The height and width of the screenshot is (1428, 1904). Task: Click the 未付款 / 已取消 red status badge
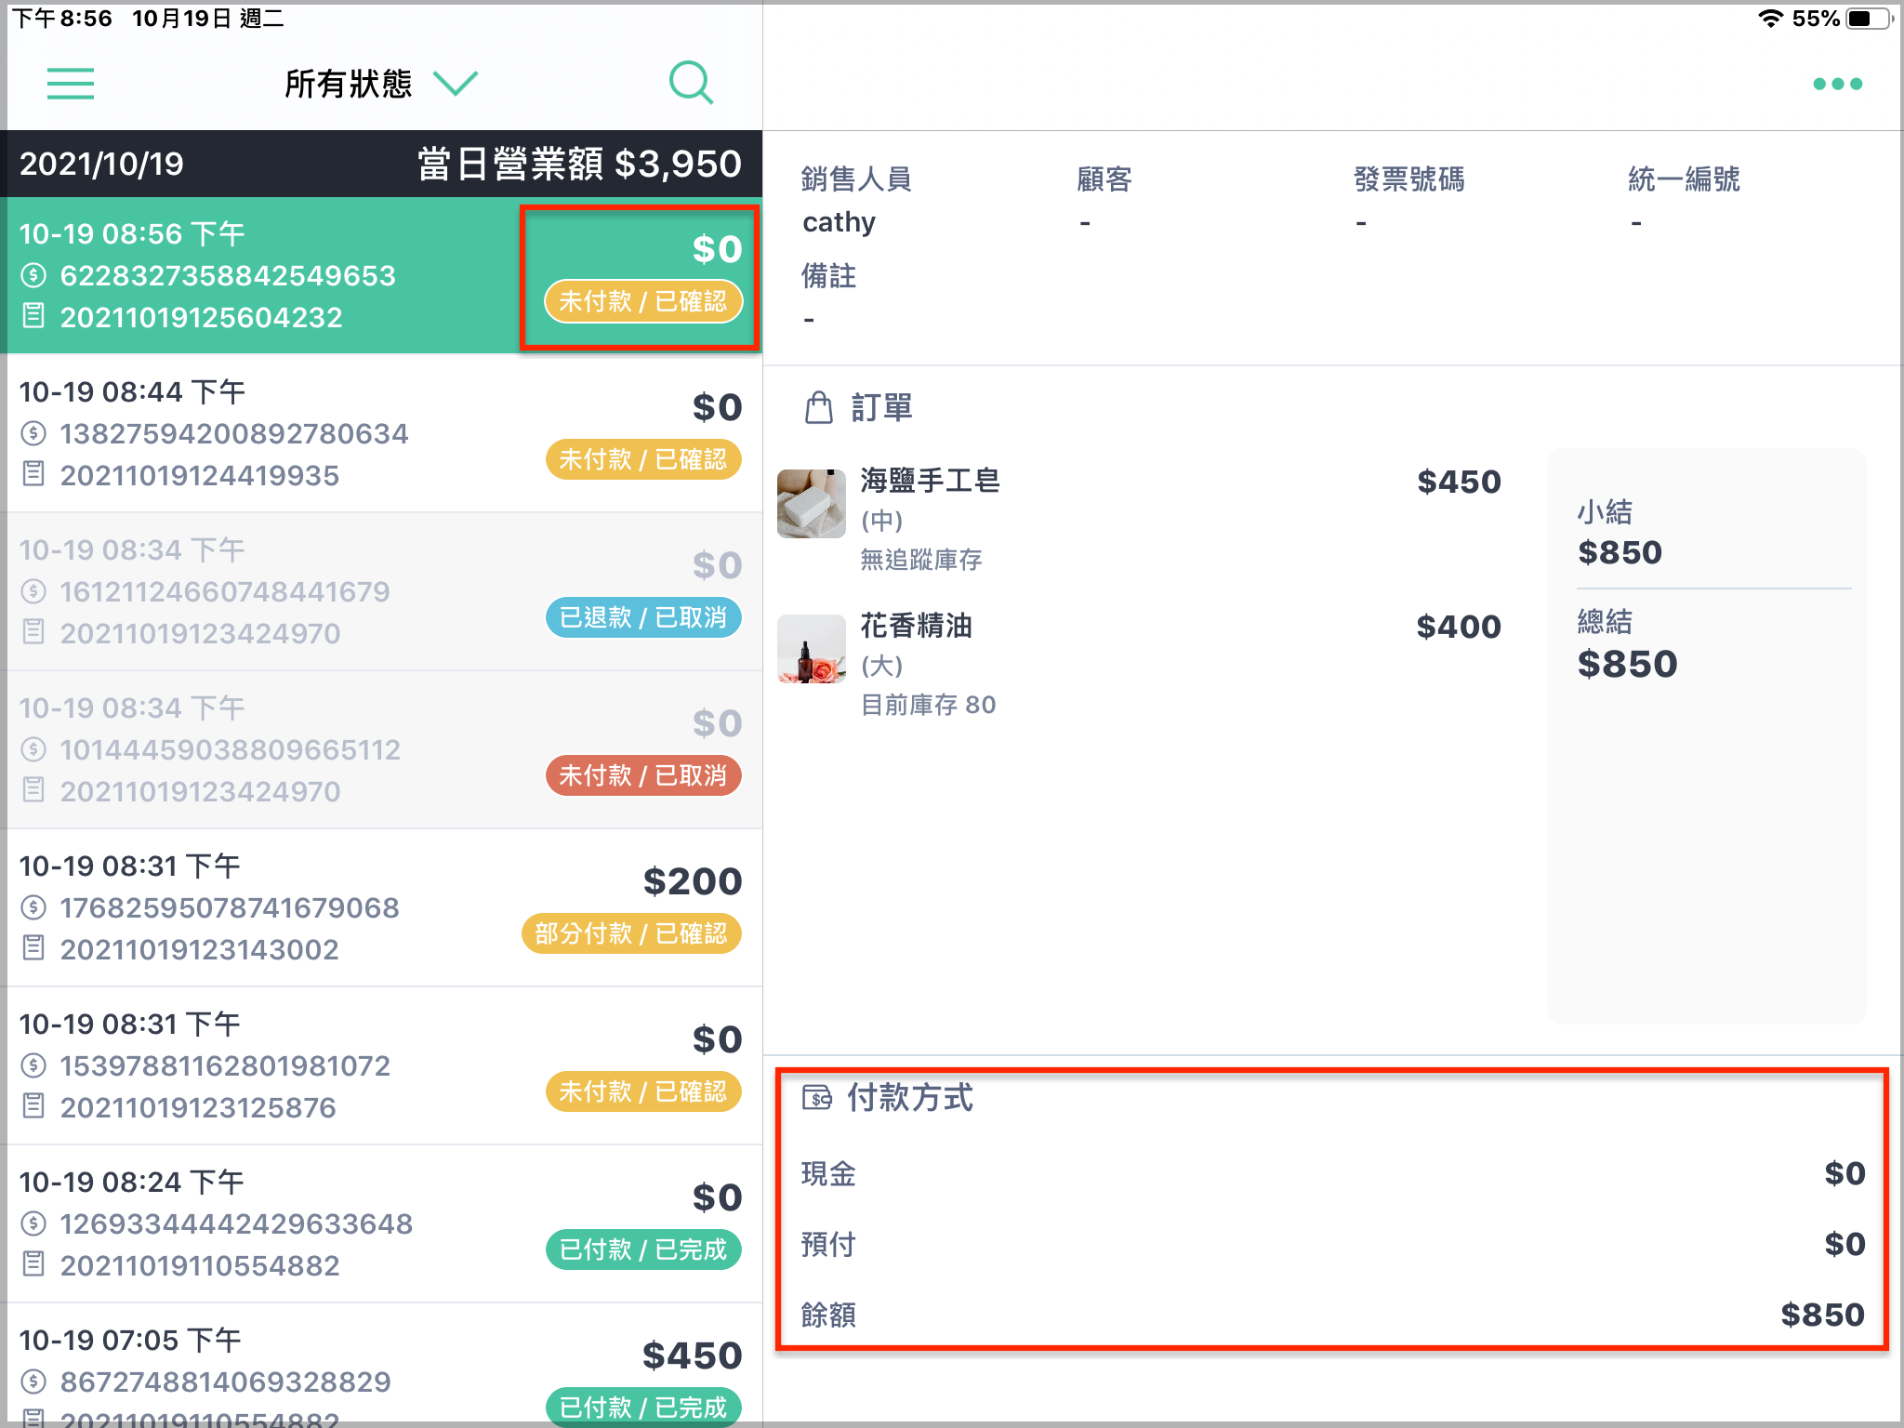643,775
